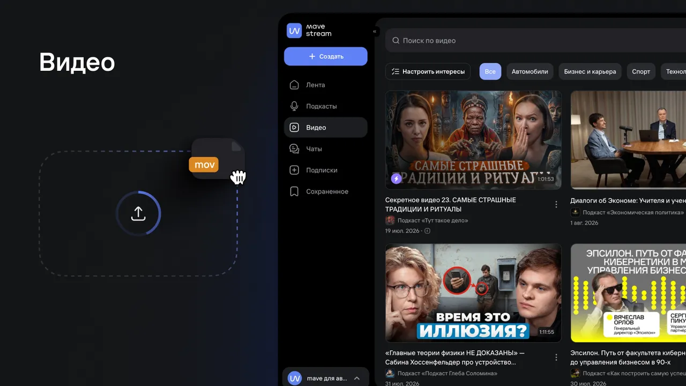Image resolution: width=686 pixels, height=386 pixels.
Task: Open Подкаст «Подкаст Глеба Соломина» channel
Action: coord(448,373)
